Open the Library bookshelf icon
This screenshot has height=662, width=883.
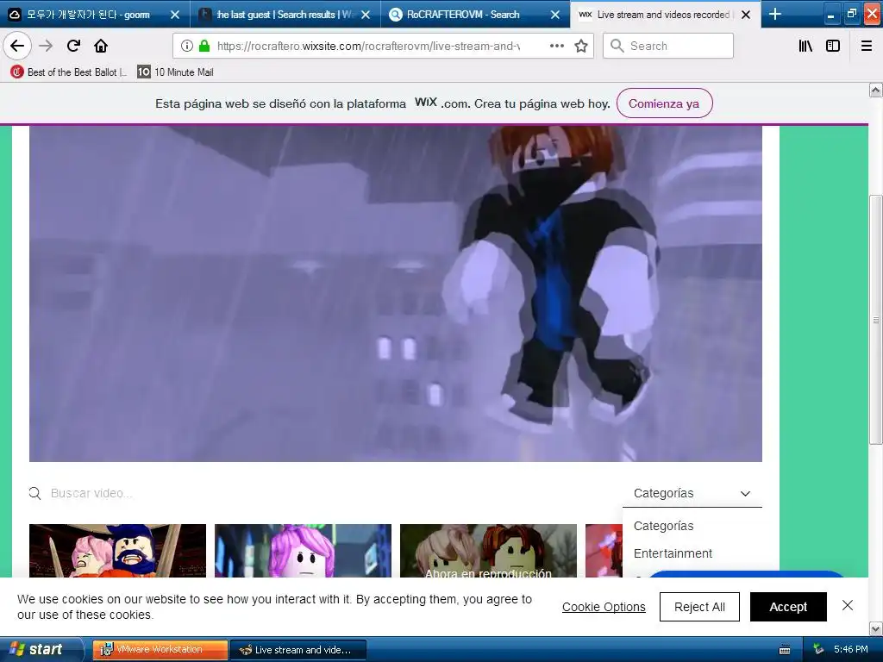click(x=805, y=46)
